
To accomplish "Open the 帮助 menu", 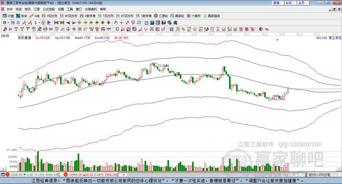I will coord(103,9).
